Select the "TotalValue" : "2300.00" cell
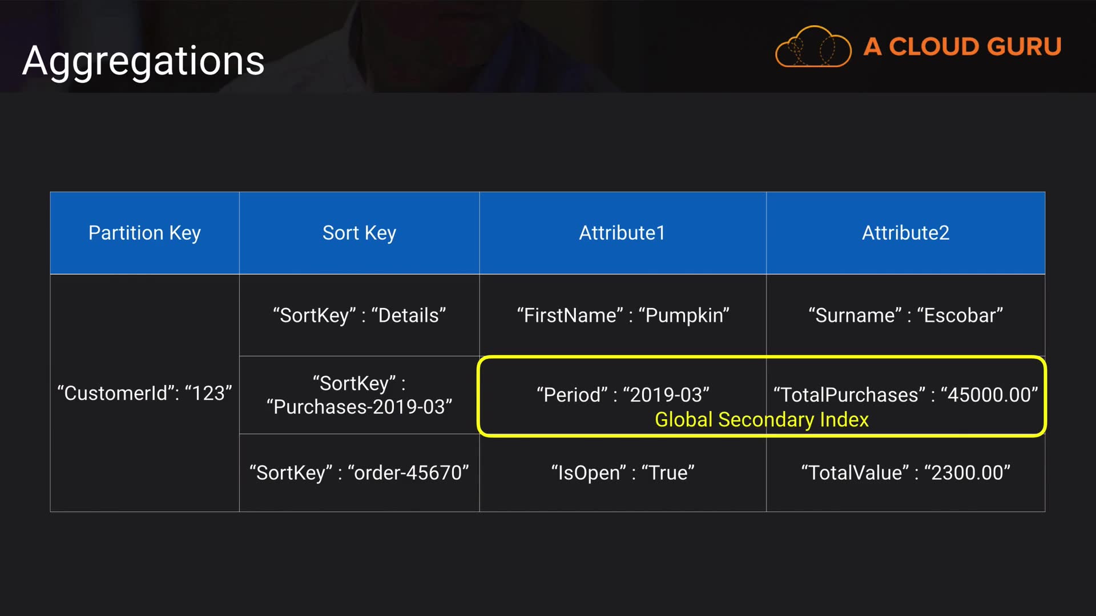Screen dimensions: 1096x616 [x=905, y=473]
